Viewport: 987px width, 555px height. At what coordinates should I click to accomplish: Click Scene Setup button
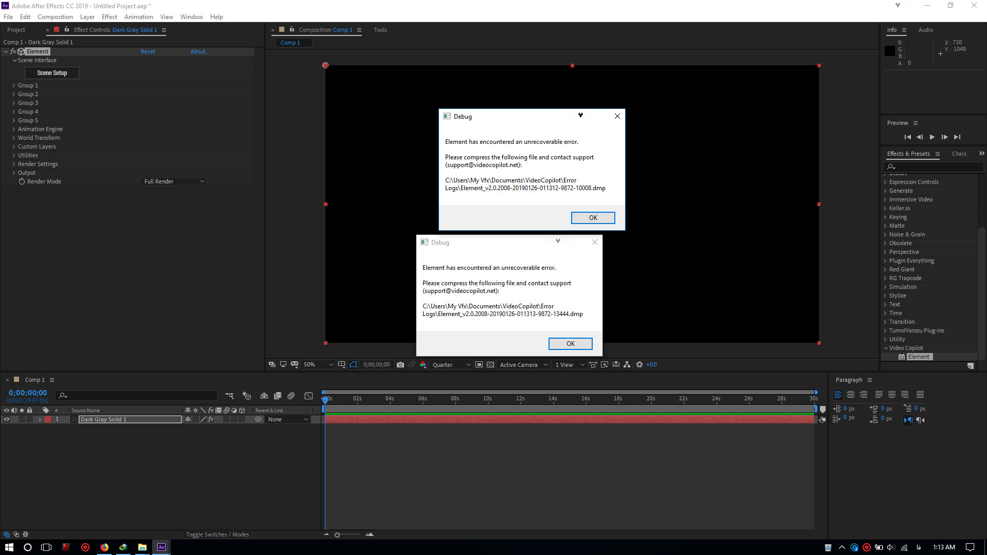[x=52, y=73]
